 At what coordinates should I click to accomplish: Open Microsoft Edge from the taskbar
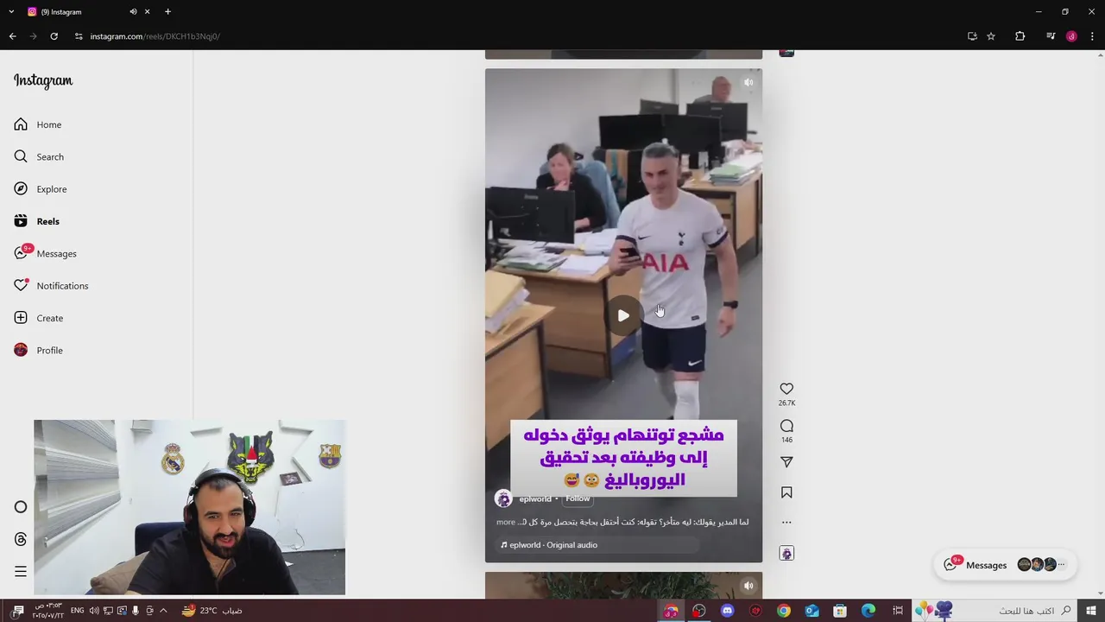868,611
